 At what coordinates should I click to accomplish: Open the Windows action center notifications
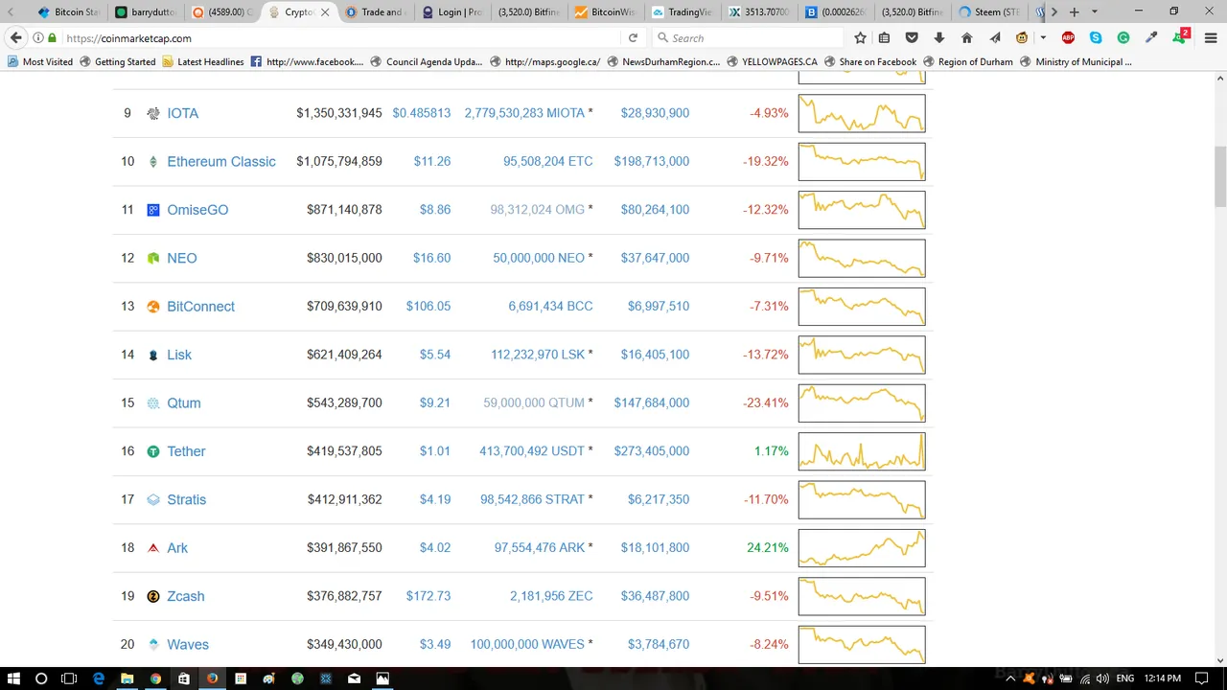tap(1201, 678)
